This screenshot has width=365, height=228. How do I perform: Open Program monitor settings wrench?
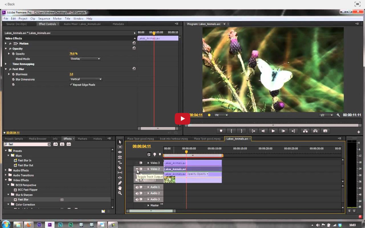tap(338, 115)
